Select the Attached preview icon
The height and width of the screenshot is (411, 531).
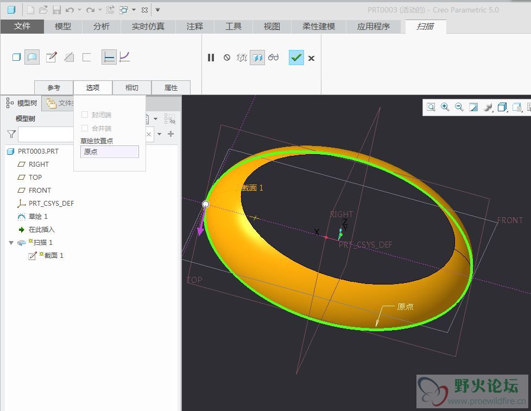point(257,58)
